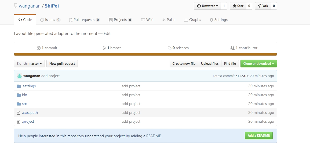Click the orange language bar
310x156 pixels.
[145, 55]
